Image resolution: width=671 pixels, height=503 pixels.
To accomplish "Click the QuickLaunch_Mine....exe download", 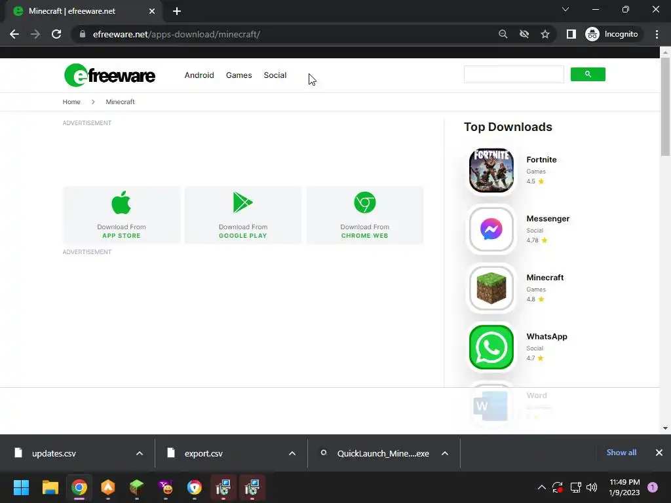I will tap(383, 453).
